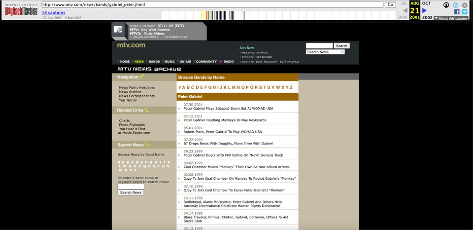Click the sidebar Search News button

(131, 192)
